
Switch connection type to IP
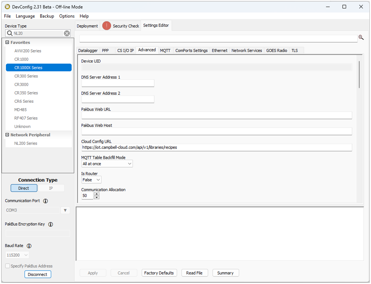click(x=51, y=188)
